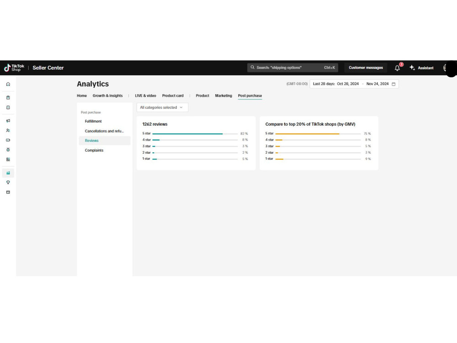Switch to Marketing tab

tap(223, 96)
